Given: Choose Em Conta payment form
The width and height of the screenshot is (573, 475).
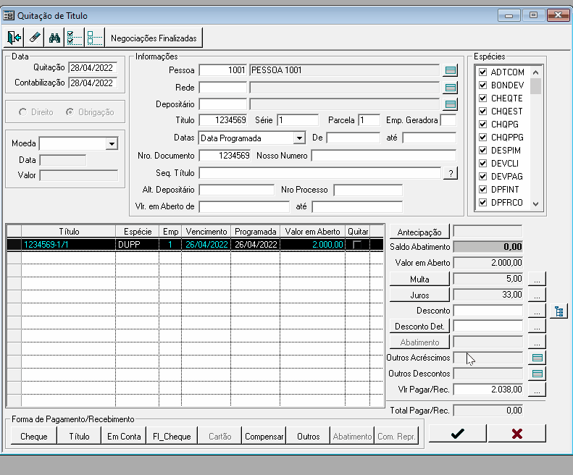Looking at the screenshot, I should 124,437.
